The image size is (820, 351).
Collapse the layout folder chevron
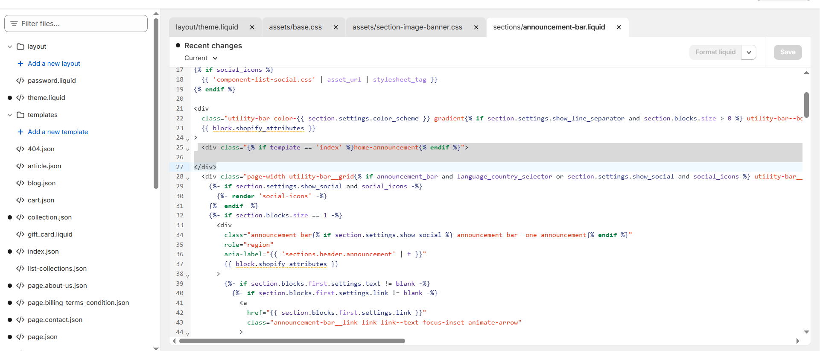pyautogui.click(x=10, y=47)
